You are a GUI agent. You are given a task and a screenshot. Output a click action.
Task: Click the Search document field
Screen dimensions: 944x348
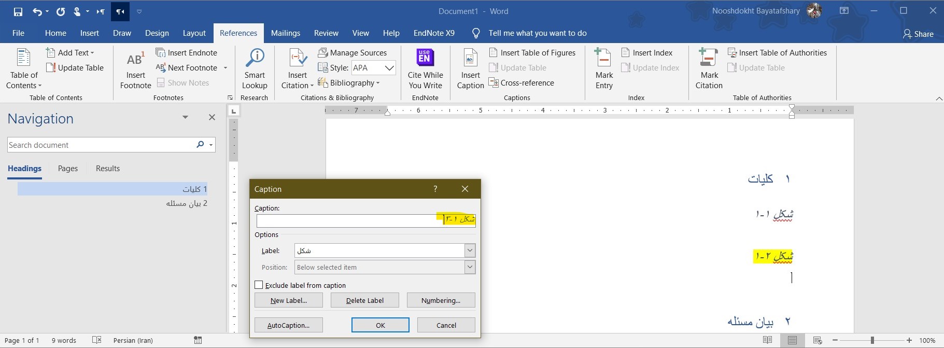100,145
